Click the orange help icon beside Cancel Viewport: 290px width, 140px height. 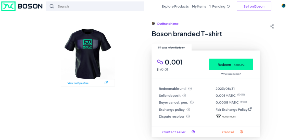(241, 132)
